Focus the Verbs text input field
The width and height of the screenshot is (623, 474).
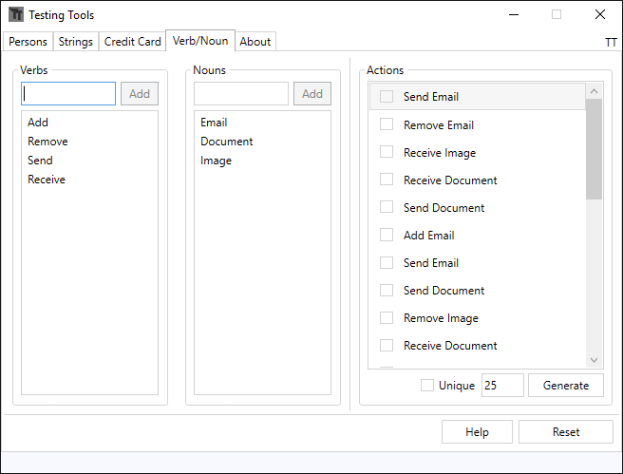click(x=68, y=94)
